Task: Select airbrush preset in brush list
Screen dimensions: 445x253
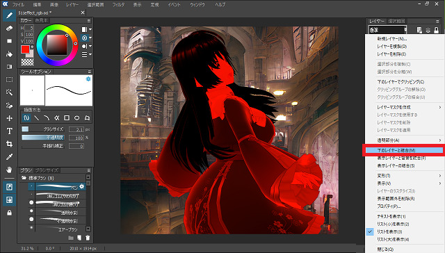Action: [x=57, y=229]
